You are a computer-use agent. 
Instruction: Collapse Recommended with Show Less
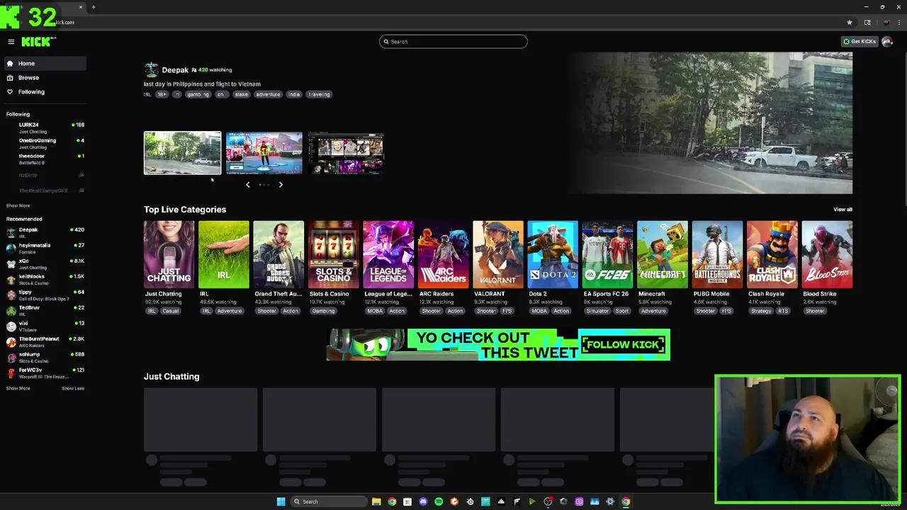pyautogui.click(x=72, y=387)
